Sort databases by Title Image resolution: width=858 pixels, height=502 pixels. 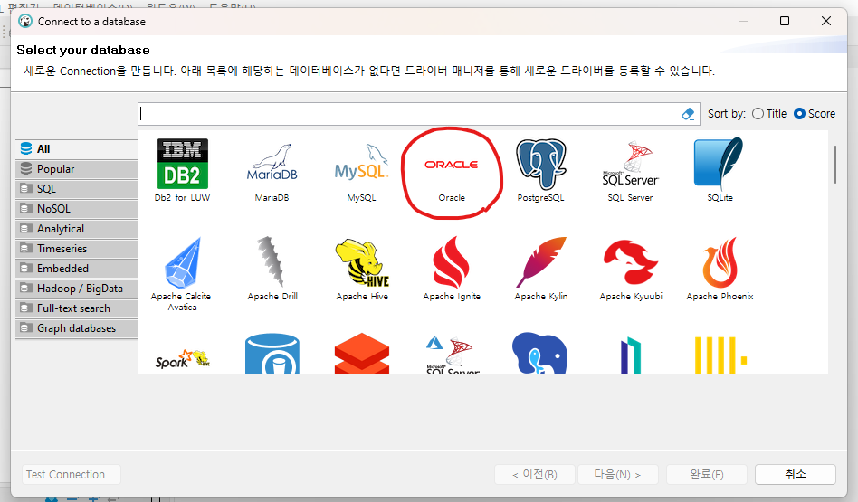(769, 114)
